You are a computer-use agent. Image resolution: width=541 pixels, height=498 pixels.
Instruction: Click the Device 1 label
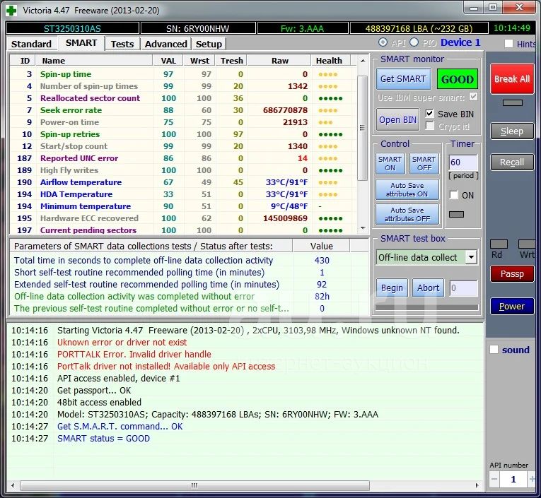tap(460, 42)
